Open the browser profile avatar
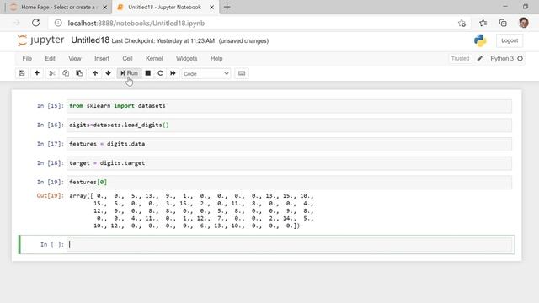The height and width of the screenshot is (303, 539). coord(524,23)
